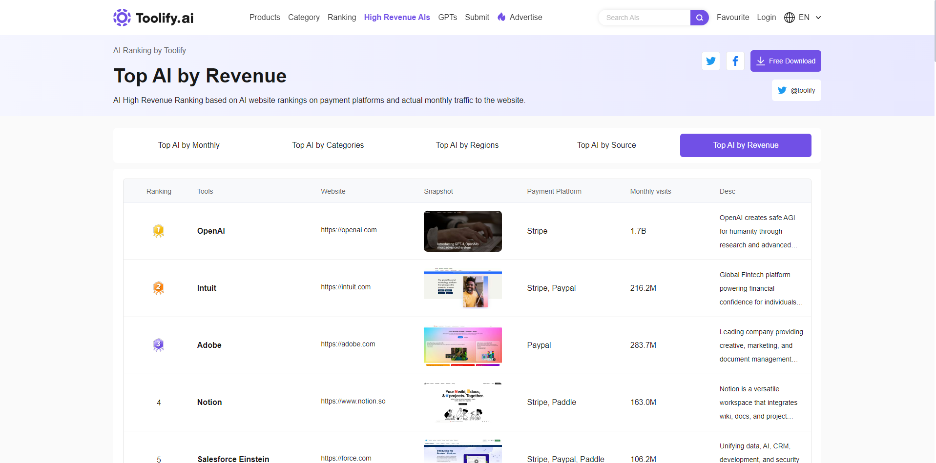The height and width of the screenshot is (463, 936).
Task: Open the EN language dropdown chevron
Action: 818,18
